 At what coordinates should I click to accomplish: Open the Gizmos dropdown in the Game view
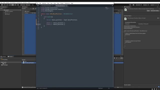(118, 13)
